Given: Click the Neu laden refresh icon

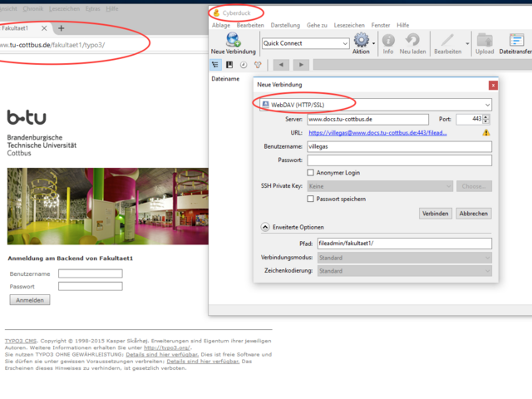Looking at the screenshot, I should click(412, 40).
